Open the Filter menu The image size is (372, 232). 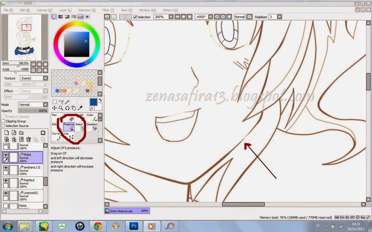pyautogui.click(x=108, y=10)
